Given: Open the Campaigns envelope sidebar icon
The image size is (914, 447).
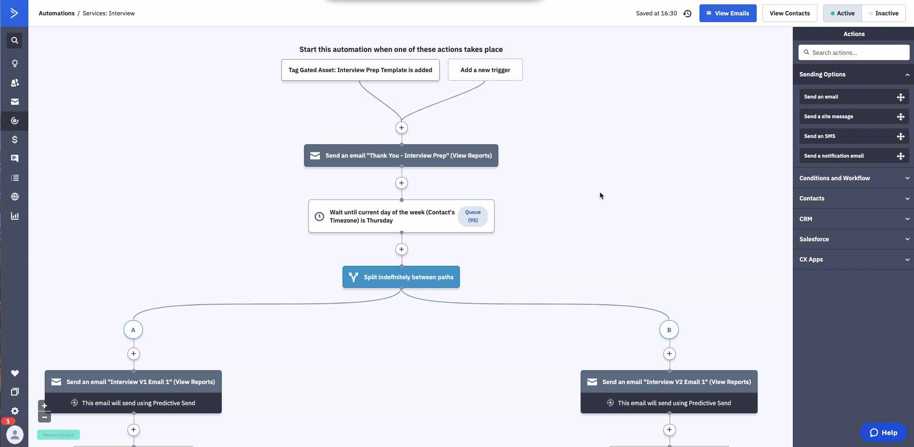Looking at the screenshot, I should coord(14,101).
